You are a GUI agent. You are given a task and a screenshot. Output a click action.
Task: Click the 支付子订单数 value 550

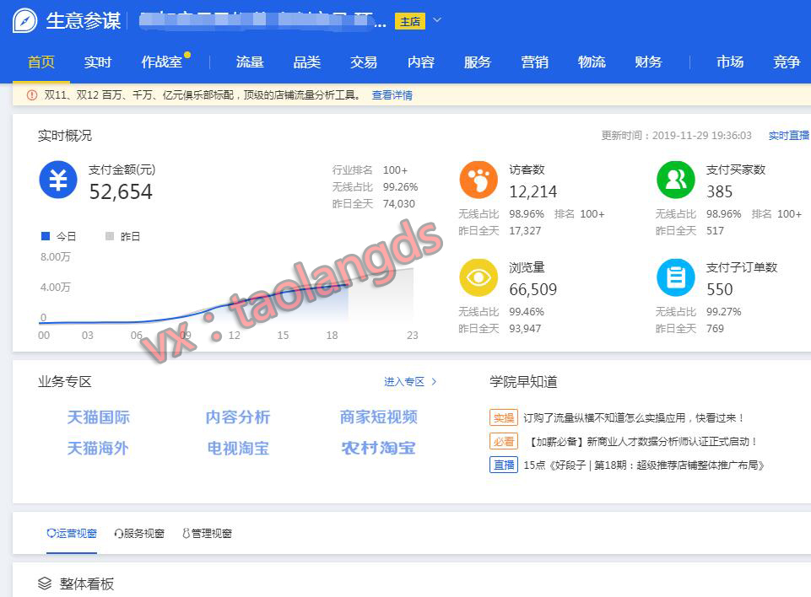[720, 289]
